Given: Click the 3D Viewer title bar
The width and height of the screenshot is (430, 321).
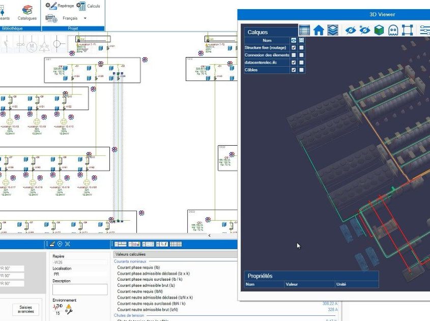Looking at the screenshot, I should point(334,15).
